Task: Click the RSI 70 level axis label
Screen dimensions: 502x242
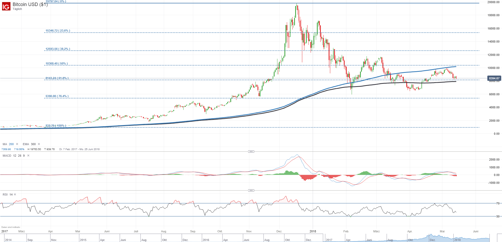Action: coord(498,203)
